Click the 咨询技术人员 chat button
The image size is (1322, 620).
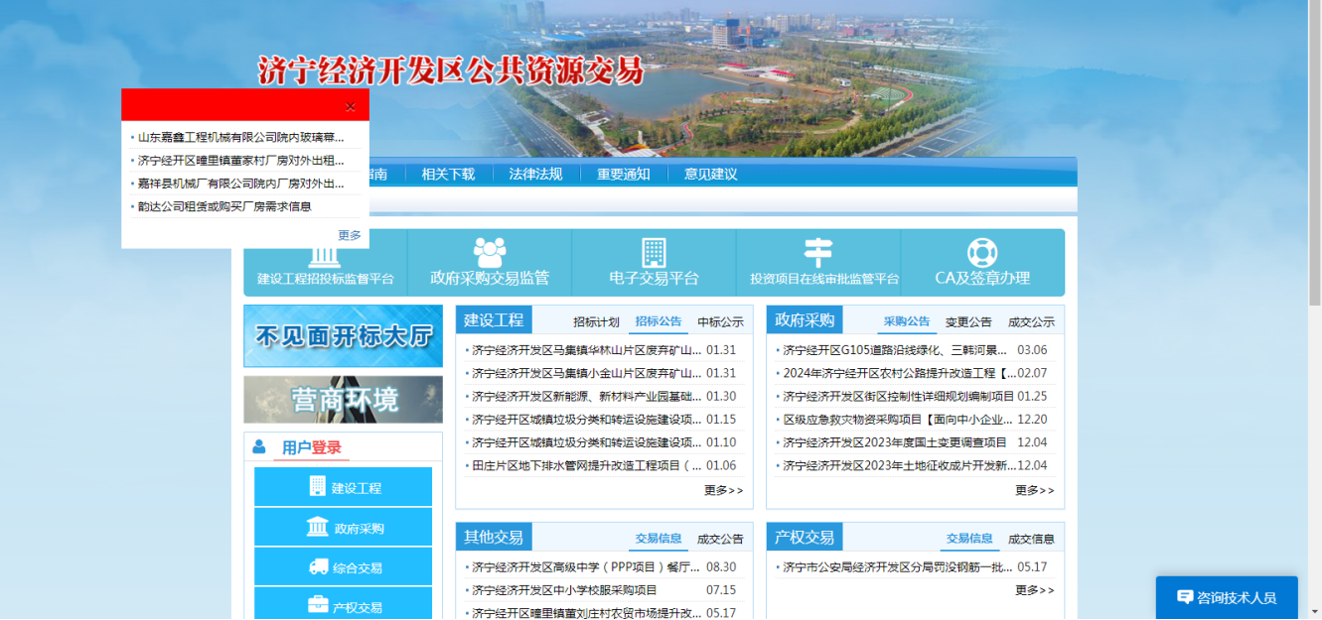(x=1227, y=597)
